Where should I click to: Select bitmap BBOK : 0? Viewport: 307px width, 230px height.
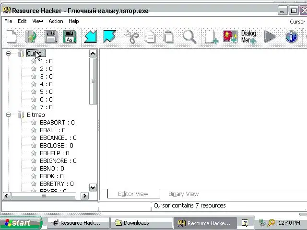pyautogui.click(x=52, y=176)
